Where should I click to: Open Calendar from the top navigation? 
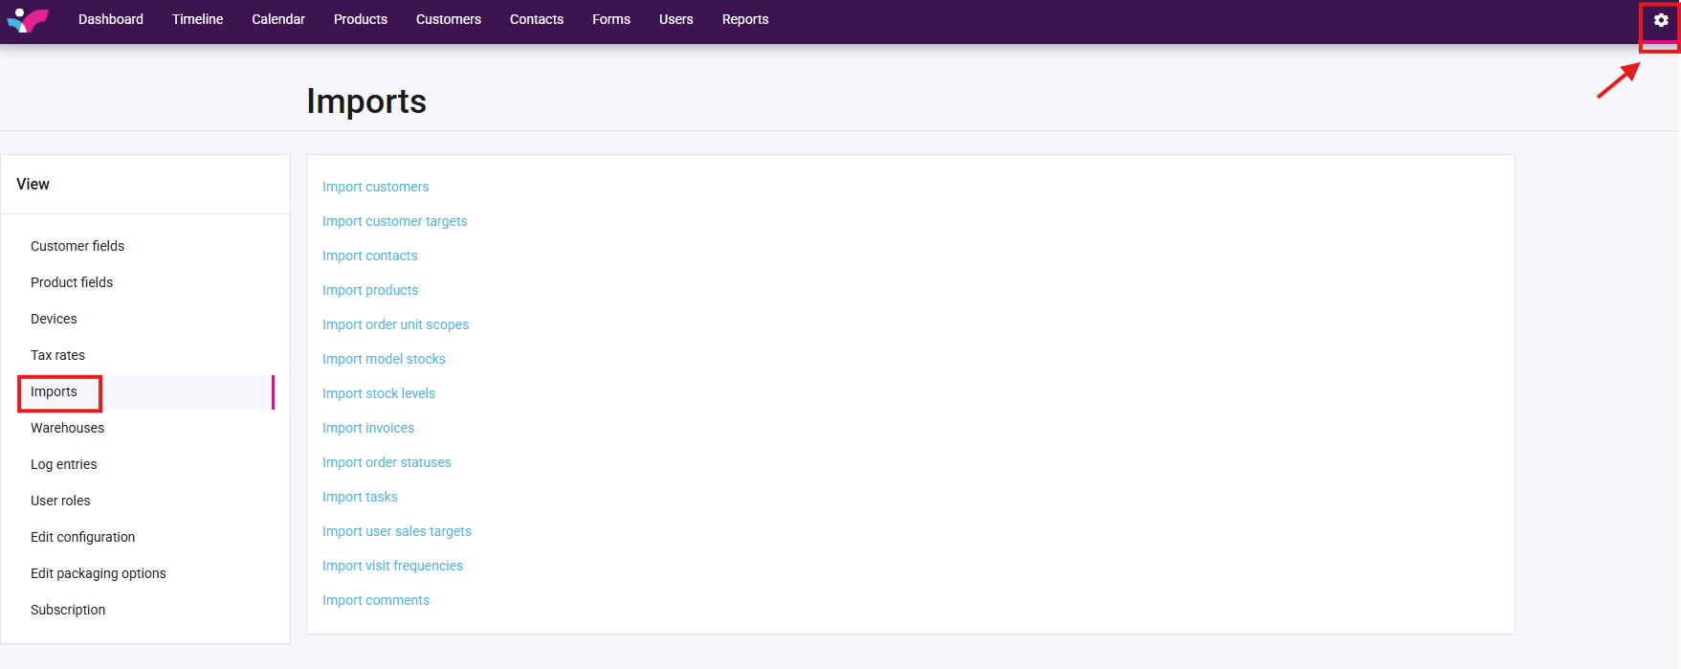(x=278, y=19)
